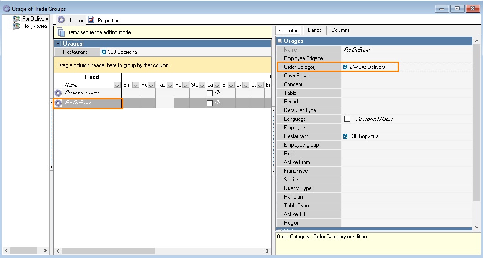
Task: Open the Bands tab
Action: (315, 30)
